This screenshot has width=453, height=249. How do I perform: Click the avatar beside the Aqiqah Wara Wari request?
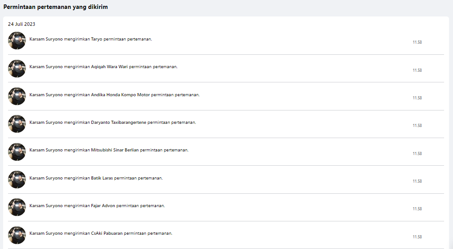(x=17, y=69)
